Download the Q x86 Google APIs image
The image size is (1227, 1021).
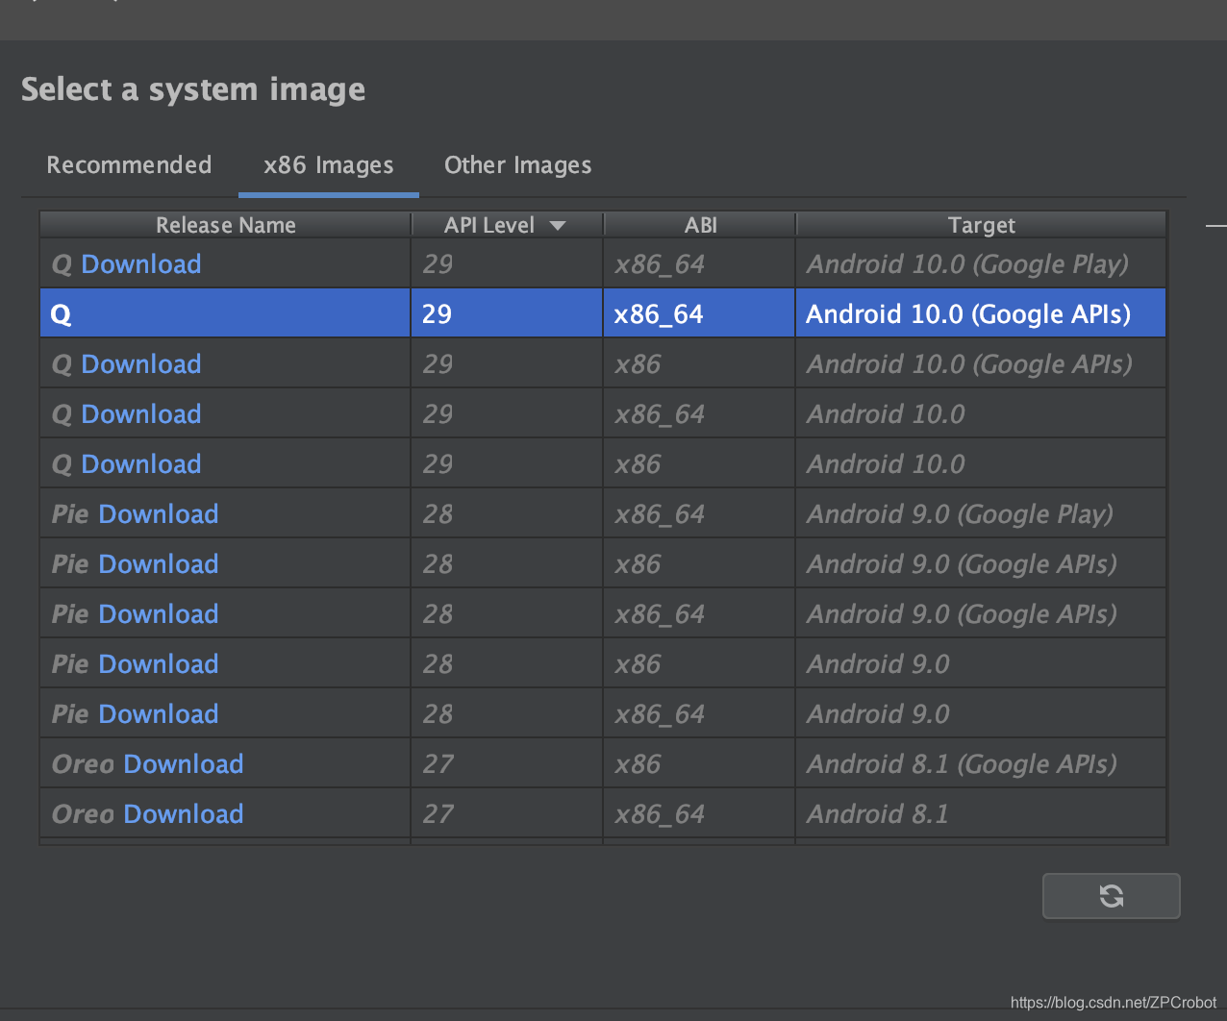coord(140,363)
